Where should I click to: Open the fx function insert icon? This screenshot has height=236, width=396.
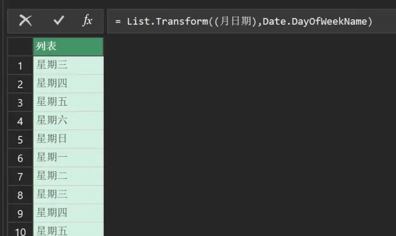(x=87, y=20)
